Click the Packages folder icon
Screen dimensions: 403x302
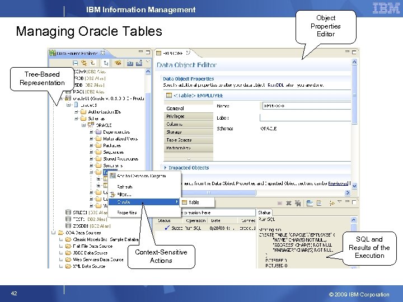tap(99, 145)
